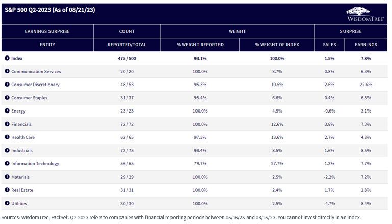
Task: Select the Entity column header
Action: coord(47,45)
